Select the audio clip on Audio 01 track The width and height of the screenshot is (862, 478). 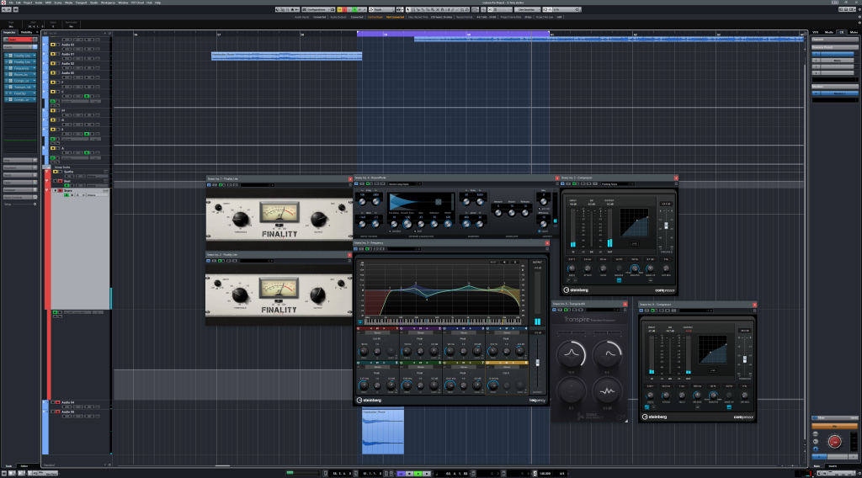tap(286, 56)
